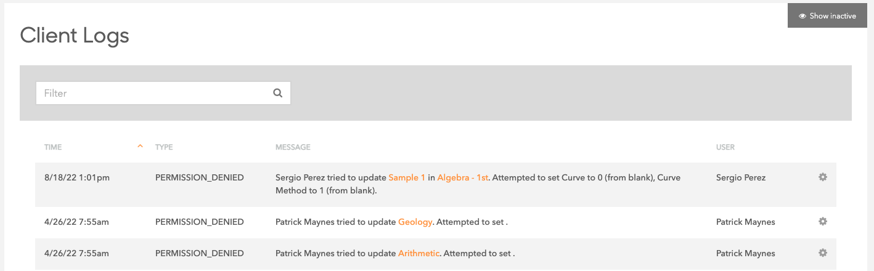Follow the Arithmetic link
The height and width of the screenshot is (271, 874).
pos(419,254)
